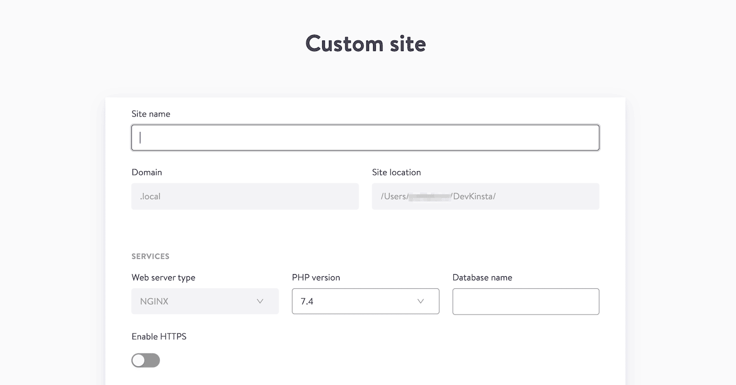Click the Site name label

tap(151, 113)
